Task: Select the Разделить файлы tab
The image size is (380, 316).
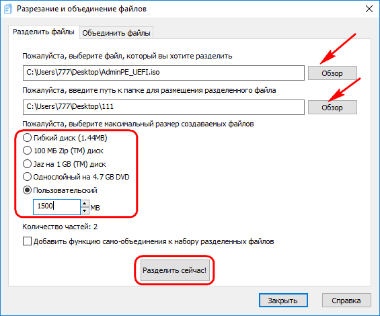Action: pos(44,32)
